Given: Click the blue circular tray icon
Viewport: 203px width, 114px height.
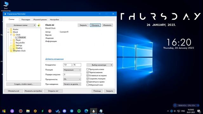Looking at the screenshot, I should (x=172, y=111).
